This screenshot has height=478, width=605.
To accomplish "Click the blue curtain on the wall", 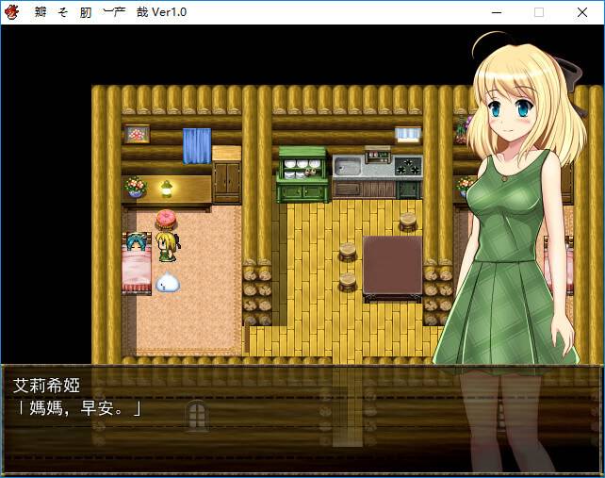I will tap(196, 145).
